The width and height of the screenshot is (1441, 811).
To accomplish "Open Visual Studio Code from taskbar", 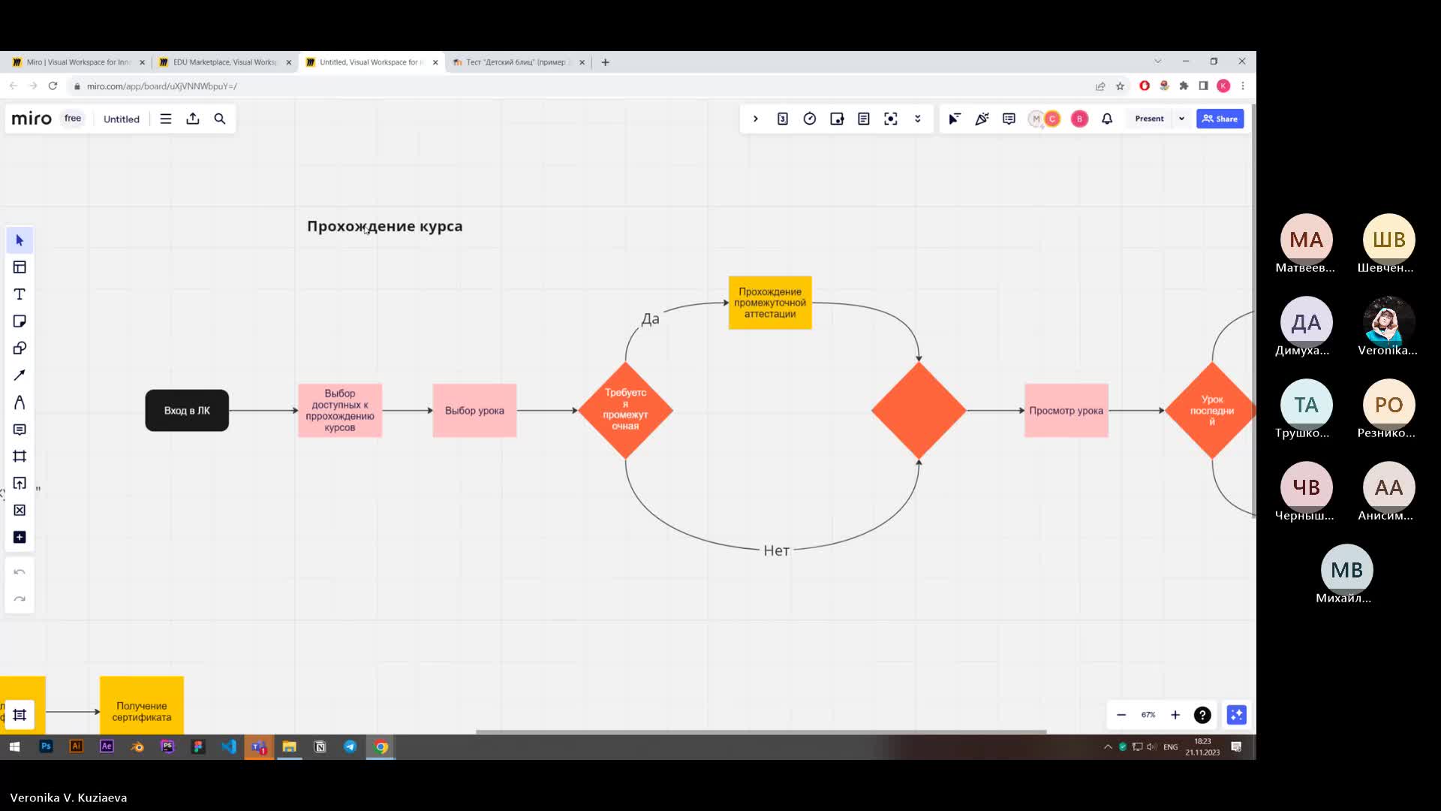I will [x=228, y=746].
